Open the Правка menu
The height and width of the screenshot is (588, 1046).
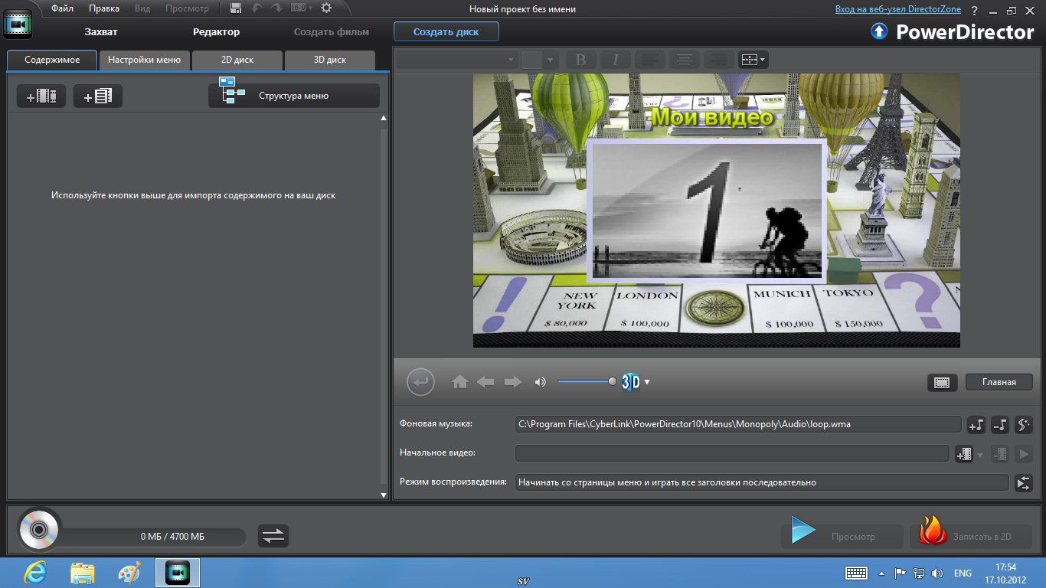tap(104, 8)
